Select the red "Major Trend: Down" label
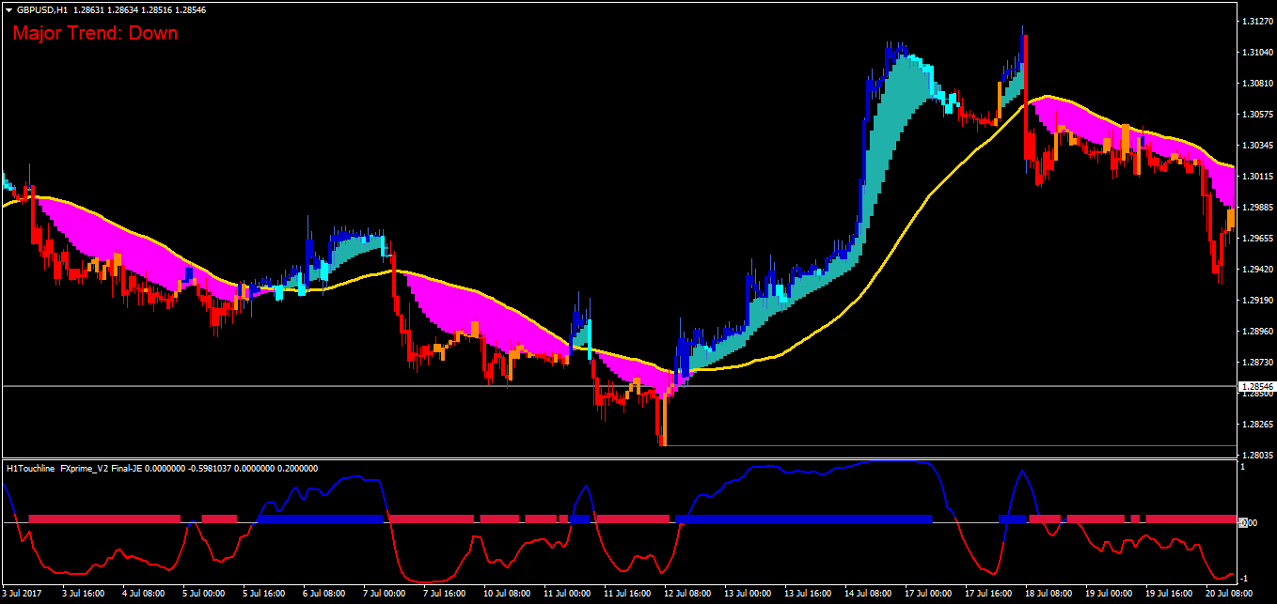This screenshot has width=1277, height=604. point(95,33)
